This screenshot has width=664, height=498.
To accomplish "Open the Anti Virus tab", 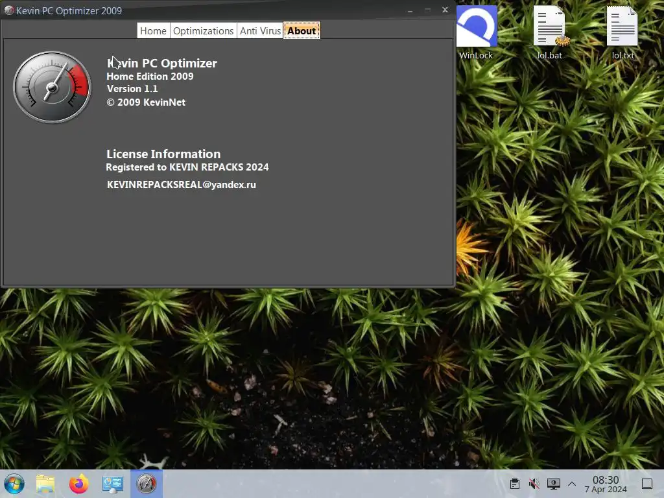I will 260,31.
